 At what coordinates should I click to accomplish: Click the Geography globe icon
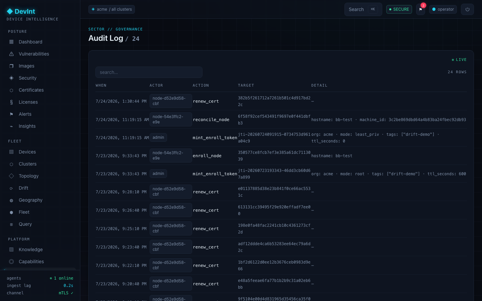tap(11, 200)
